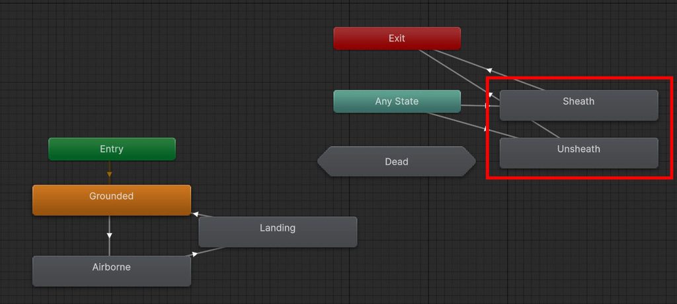This screenshot has width=677, height=304.
Task: Select the Landing state node
Action: [278, 231]
